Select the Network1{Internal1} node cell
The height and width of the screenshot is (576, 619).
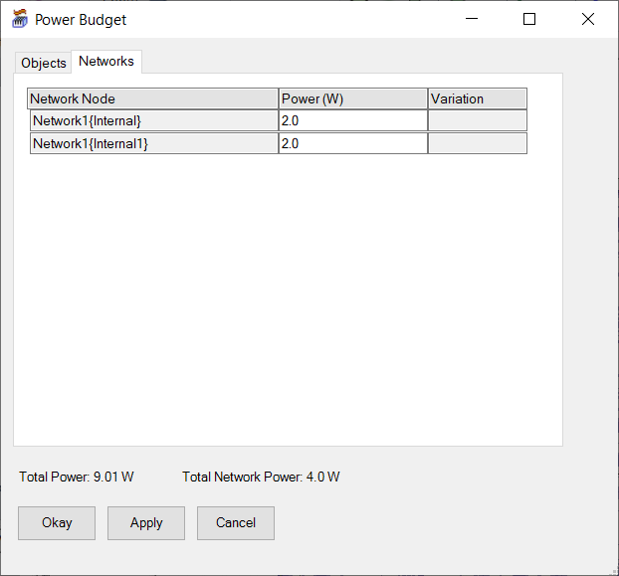click(x=154, y=143)
